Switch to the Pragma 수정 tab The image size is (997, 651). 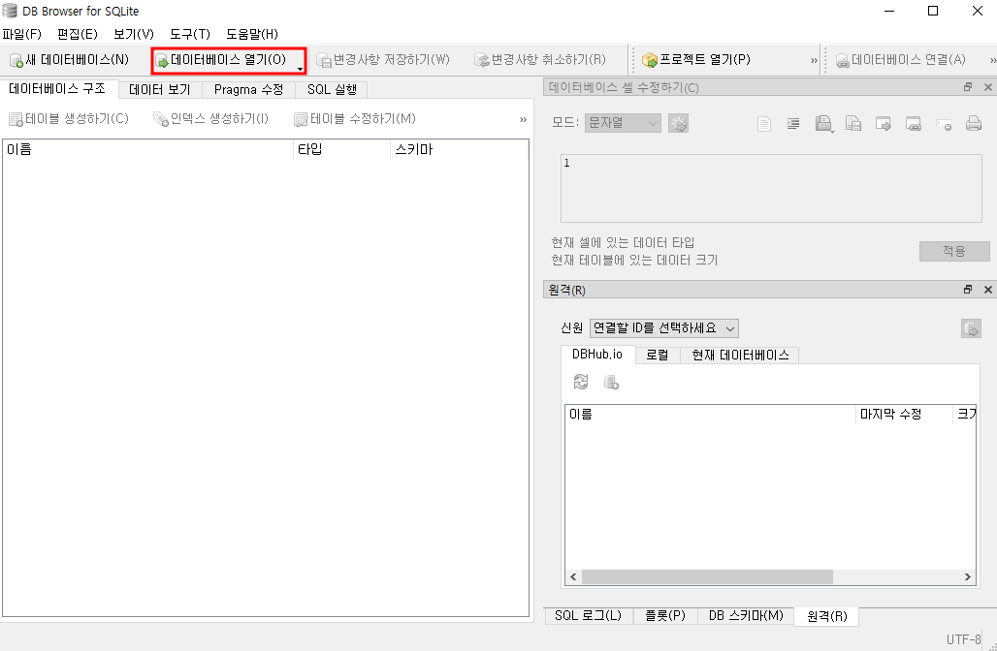pos(248,89)
